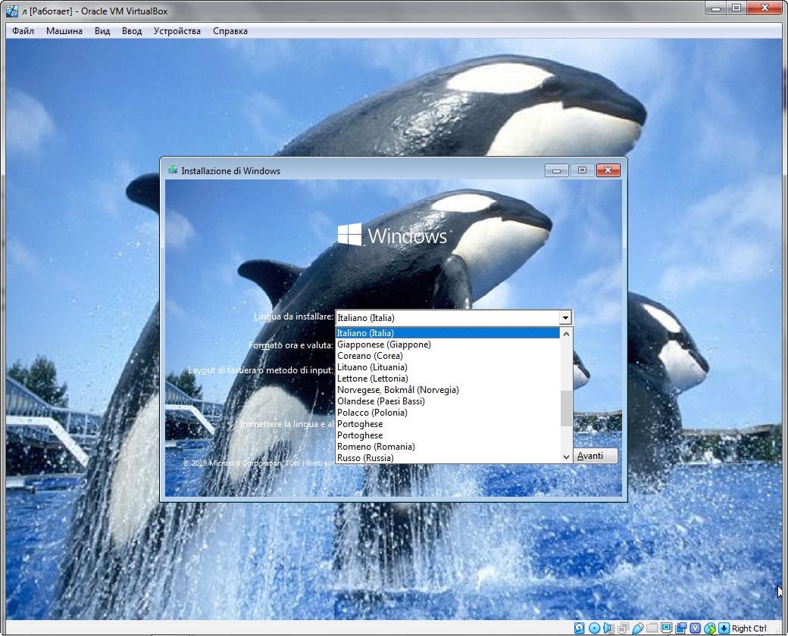The image size is (788, 636).
Task: Click the list's scroll down arrow
Action: pos(566,457)
